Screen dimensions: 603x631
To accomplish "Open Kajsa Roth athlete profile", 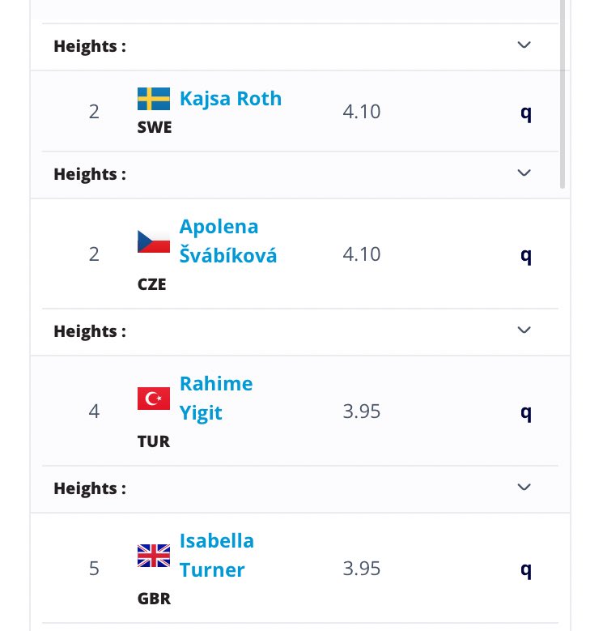I will click(x=231, y=99).
